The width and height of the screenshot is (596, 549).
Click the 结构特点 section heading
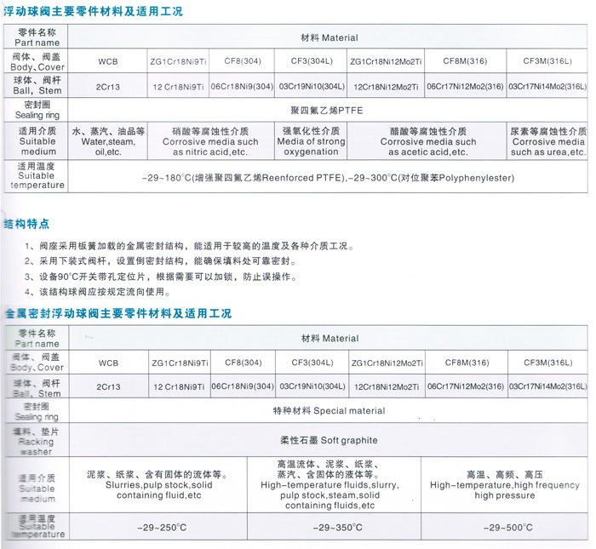tap(26, 224)
